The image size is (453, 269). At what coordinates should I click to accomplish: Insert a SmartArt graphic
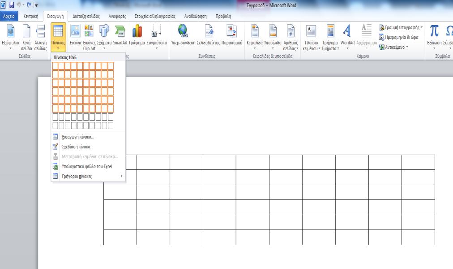(120, 35)
